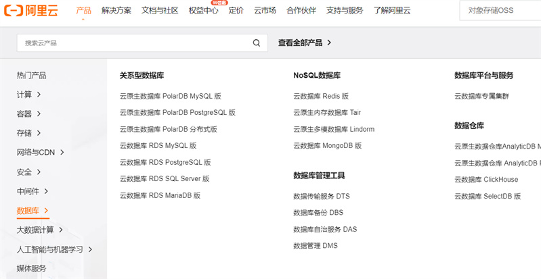Screen dimensions: 541x279
Task: Click the 数据仓库 heading
Action: pyautogui.click(x=469, y=126)
